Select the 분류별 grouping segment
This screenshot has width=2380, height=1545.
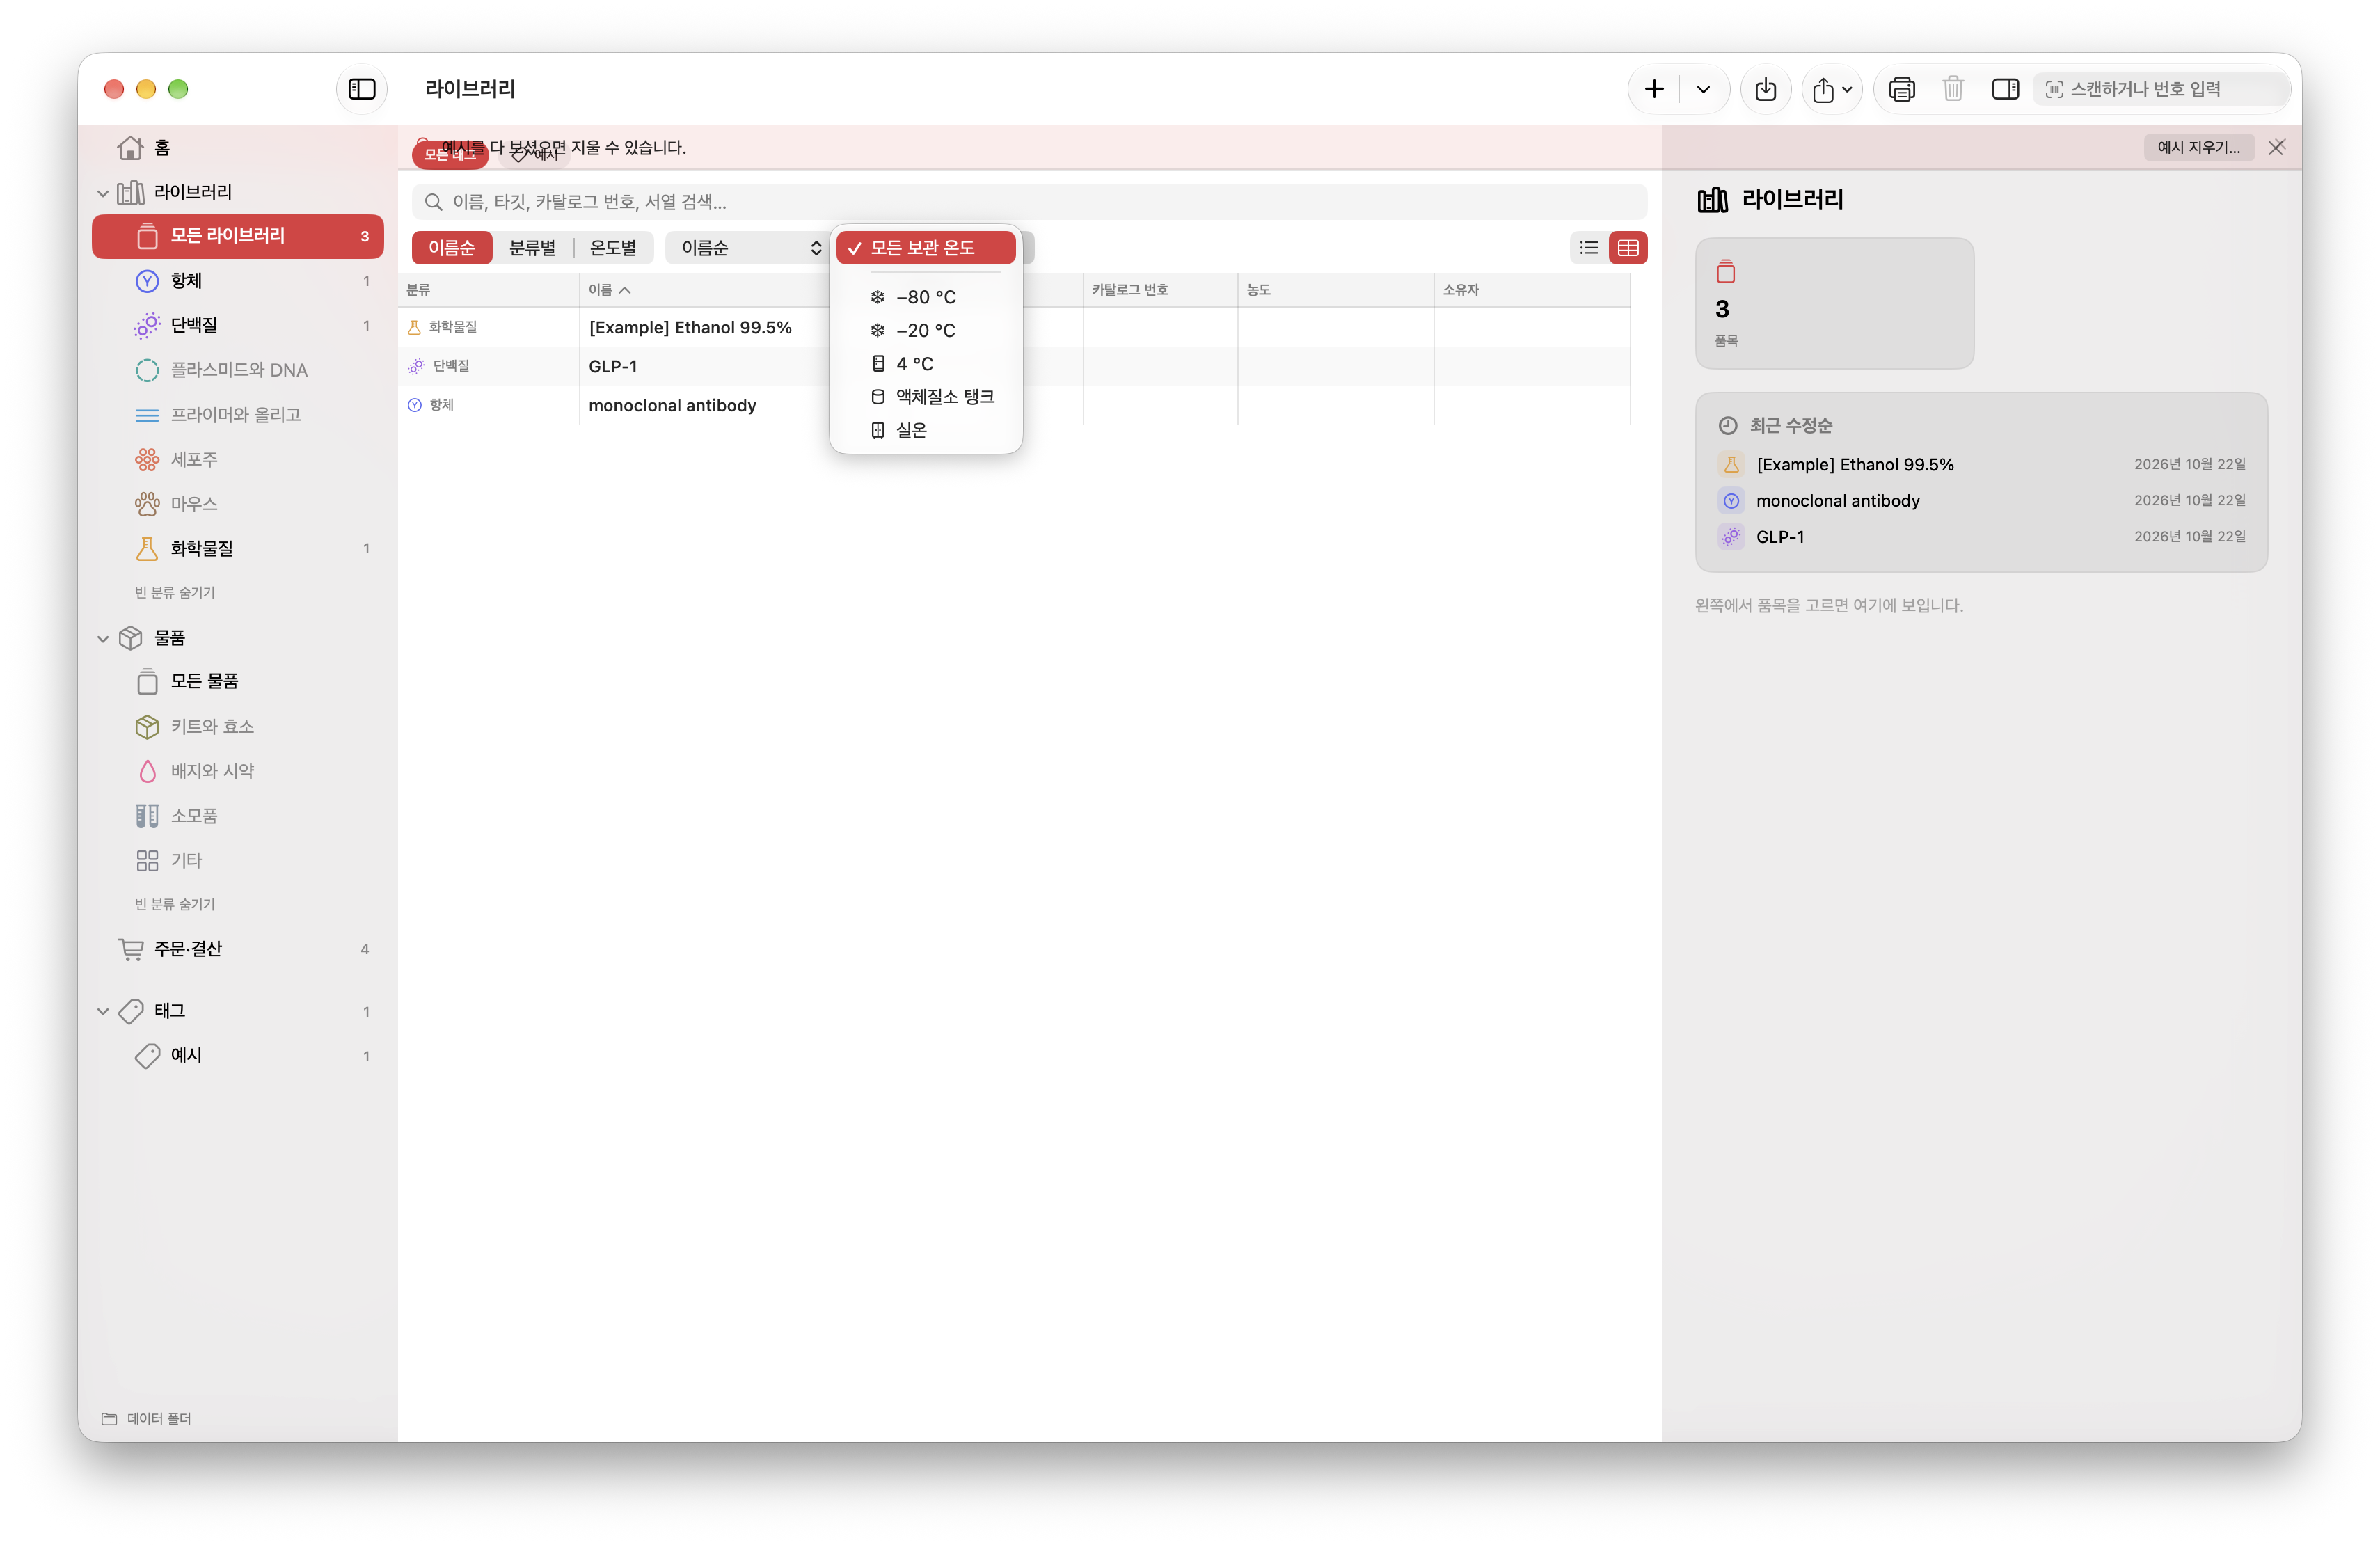[x=532, y=248]
